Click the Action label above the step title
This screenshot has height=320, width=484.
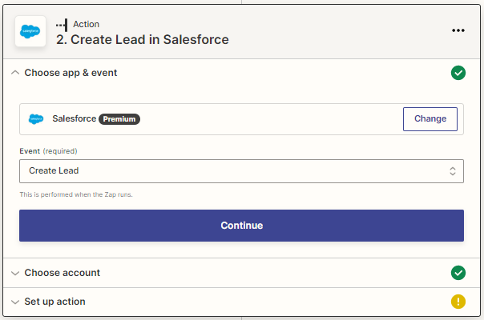point(86,24)
